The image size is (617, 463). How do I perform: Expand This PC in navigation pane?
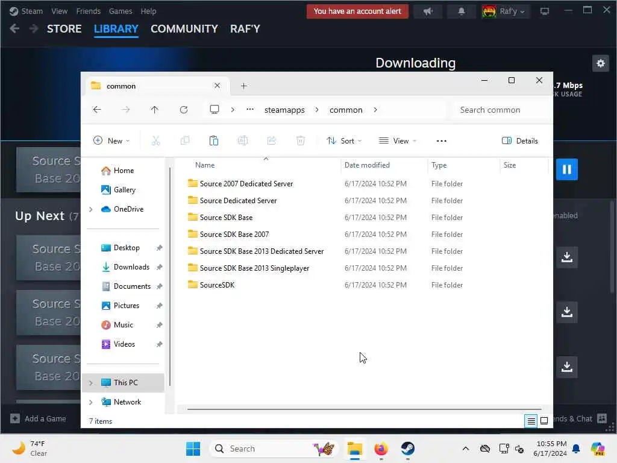coord(91,383)
